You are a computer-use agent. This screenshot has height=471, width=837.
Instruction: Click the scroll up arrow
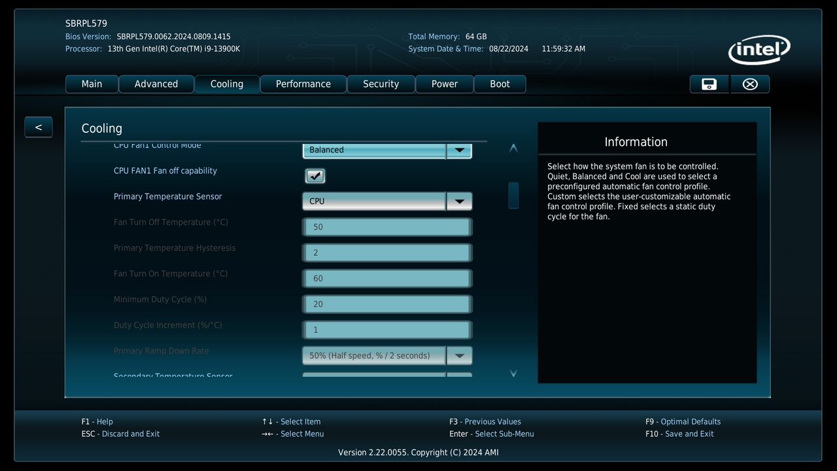pyautogui.click(x=513, y=148)
